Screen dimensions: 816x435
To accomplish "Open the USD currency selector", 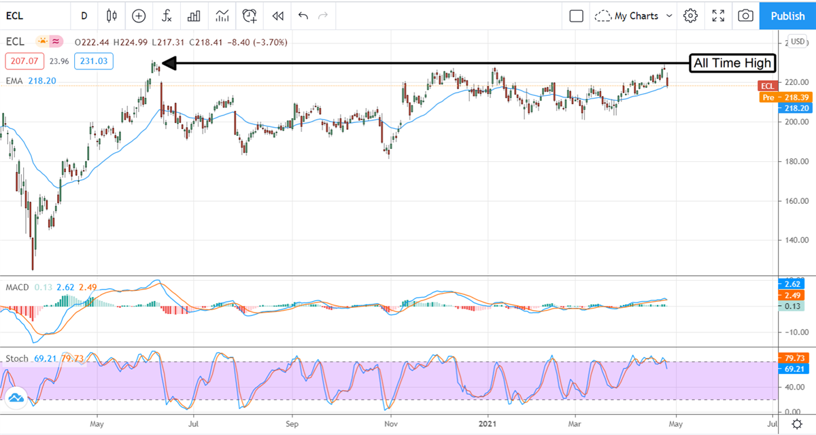I will [796, 40].
